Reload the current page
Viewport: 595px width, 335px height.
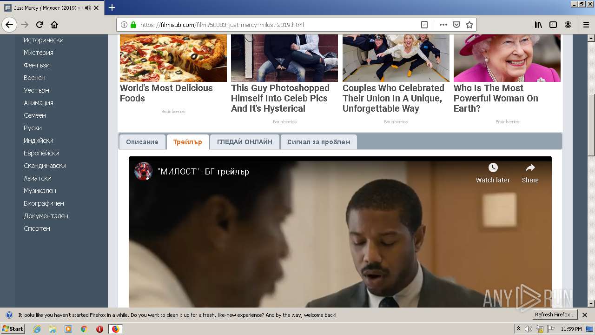40,25
